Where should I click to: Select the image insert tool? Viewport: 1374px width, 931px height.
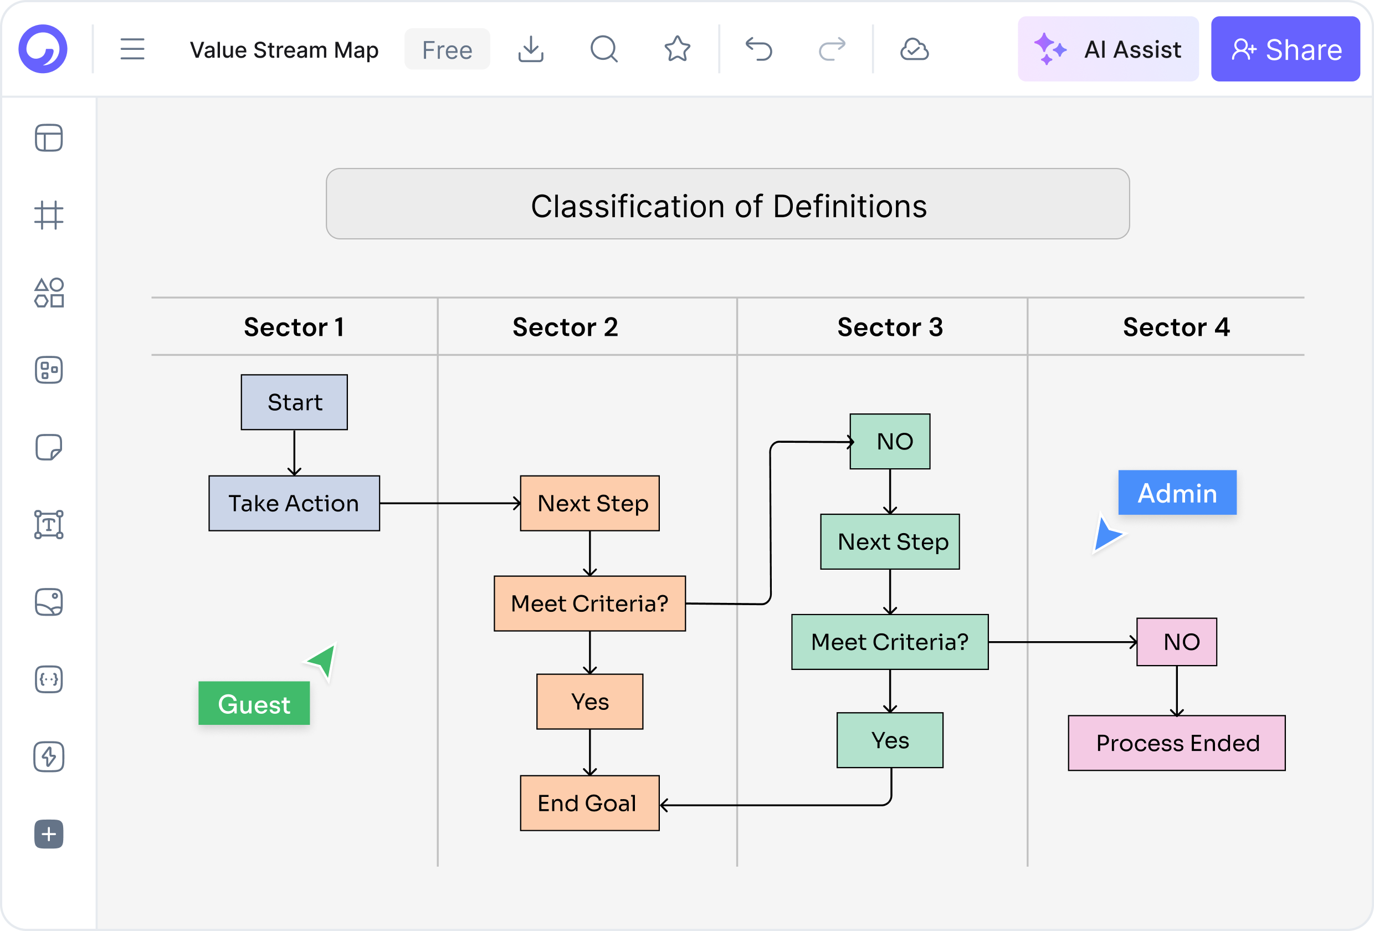[x=49, y=602]
